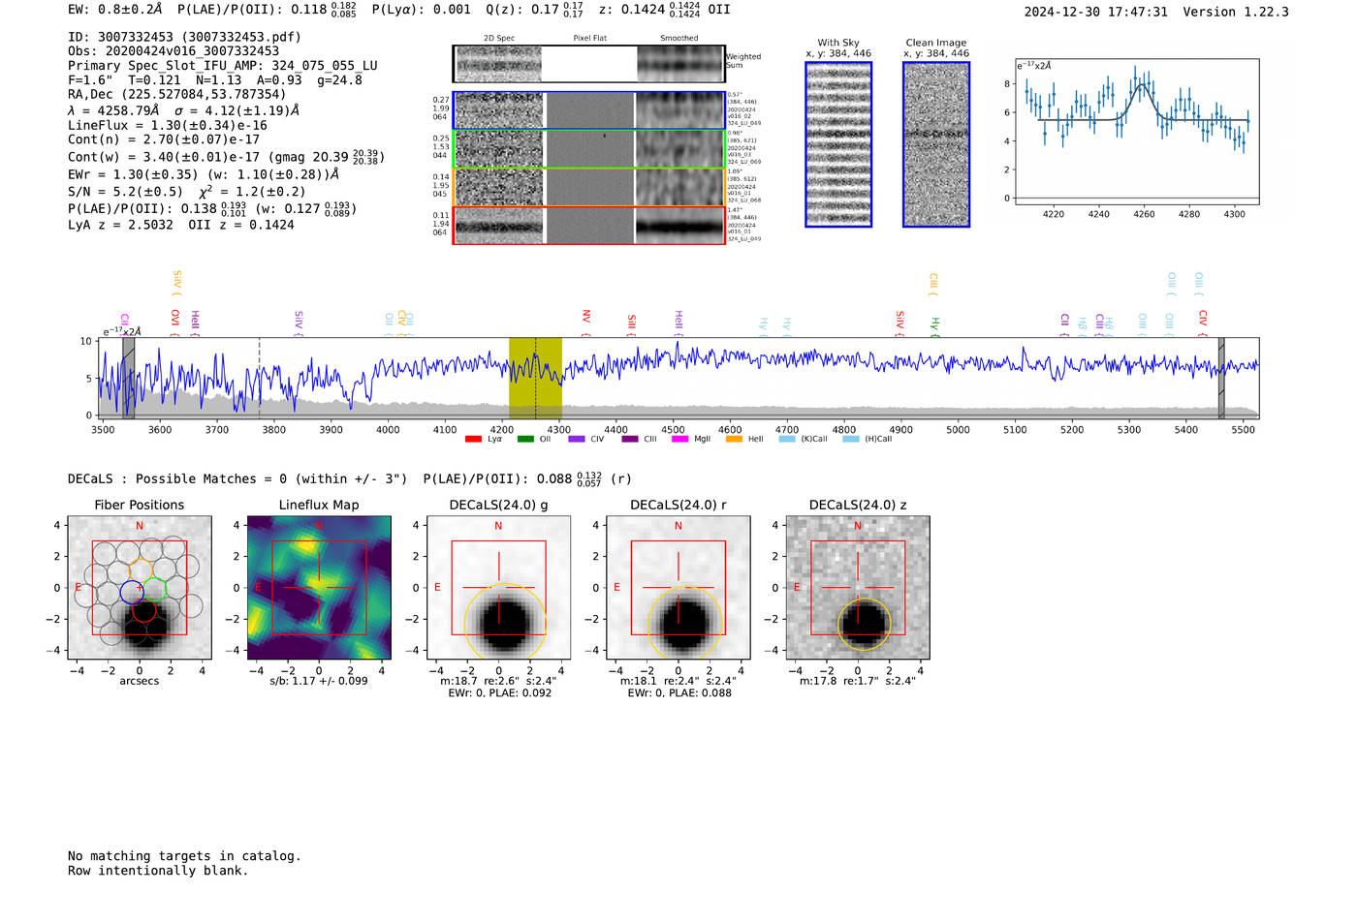Image resolution: width=1357 pixels, height=923 pixels.
Task: Open the Lineflux Map image
Action: [319, 588]
